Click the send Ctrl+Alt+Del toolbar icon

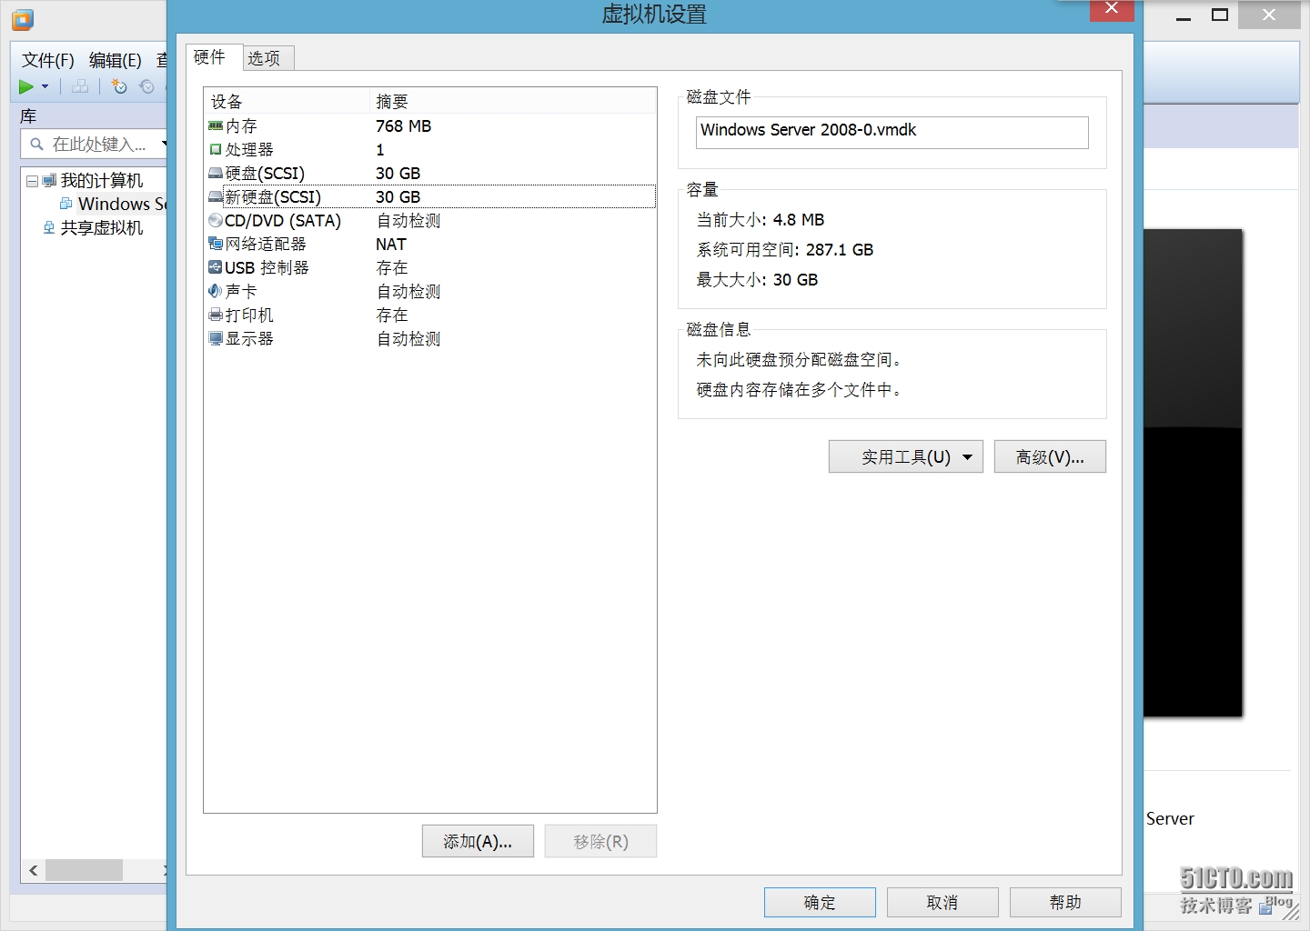80,86
